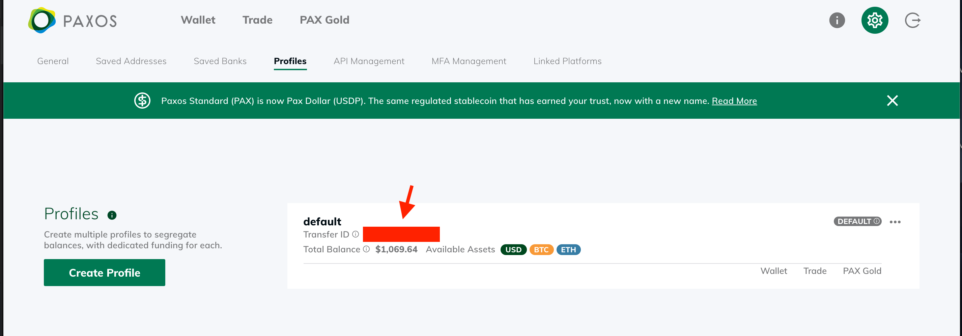Click info icon beside Profiles heading
Screen dimensions: 962x336
(112, 215)
